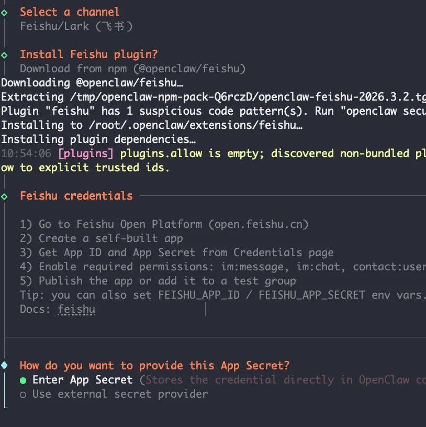426x427 pixels.
Task: Click the App Secret question prompt text
Action: [154, 366]
